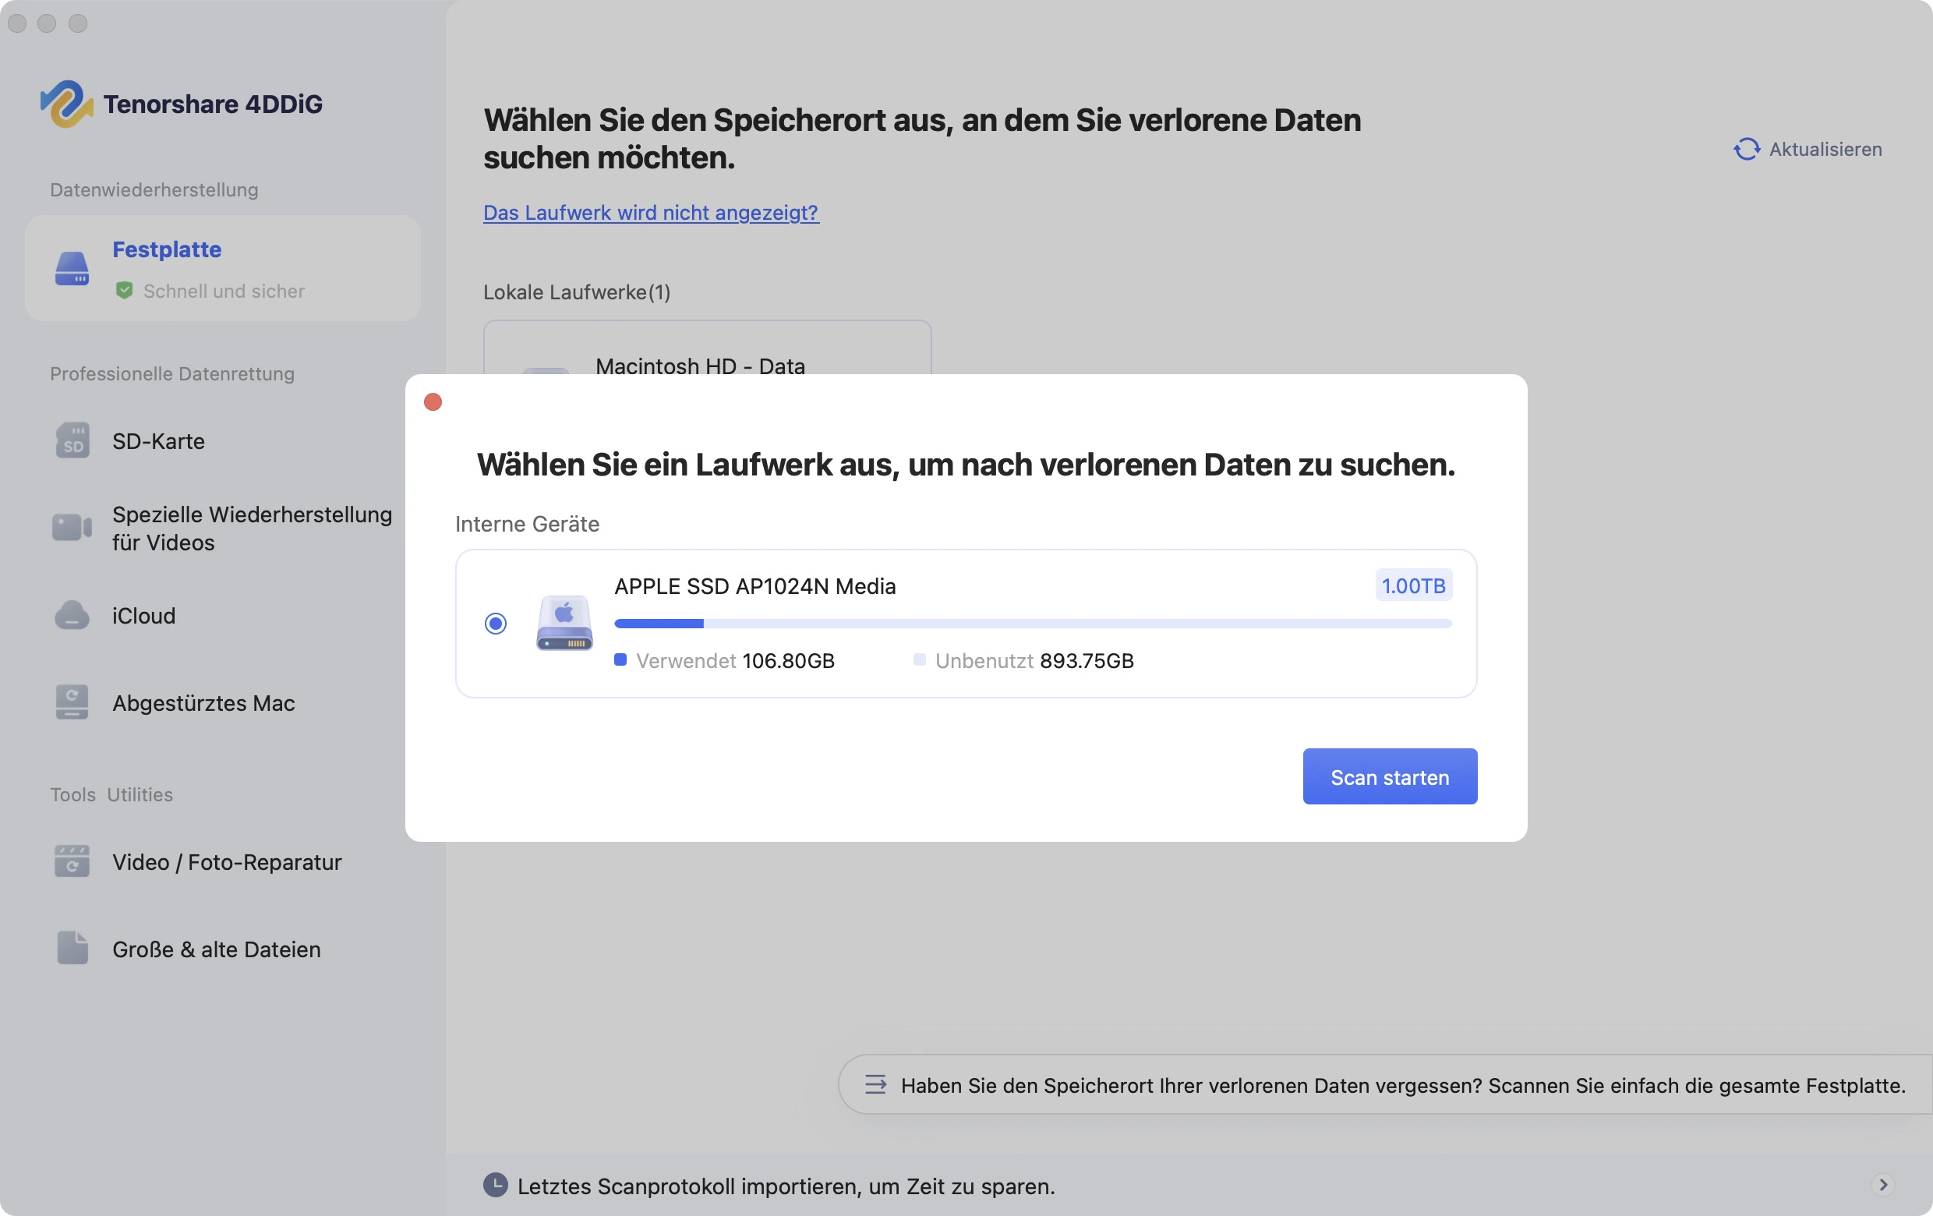Screen dimensions: 1933x1216
Task: Click the 'Tenorshare 4DDiG' app title
Action: pyautogui.click(x=213, y=104)
